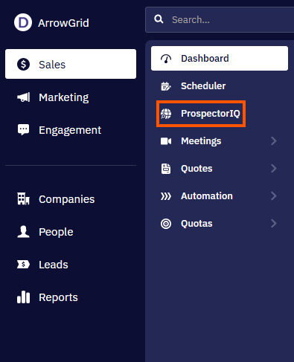Click the Reports bar chart icon
The height and width of the screenshot is (362, 294).
(23, 297)
